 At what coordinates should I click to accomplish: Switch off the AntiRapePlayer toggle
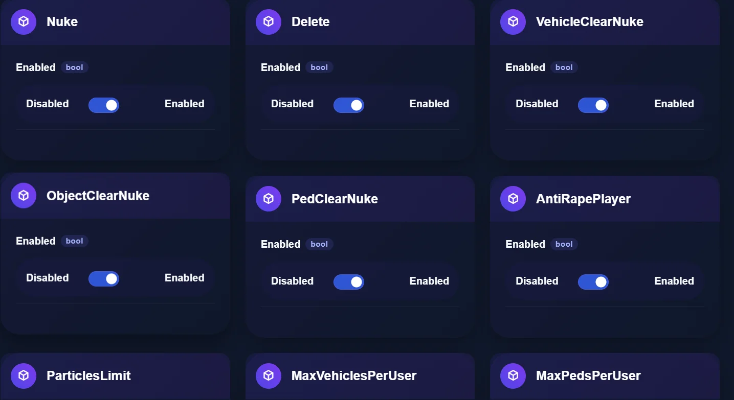[593, 282]
